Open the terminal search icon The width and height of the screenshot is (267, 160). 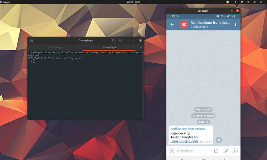[x=113, y=41]
